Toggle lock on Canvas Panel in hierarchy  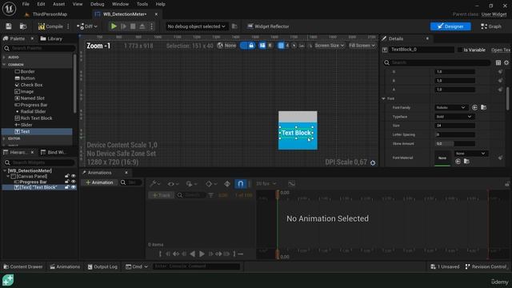(x=67, y=176)
